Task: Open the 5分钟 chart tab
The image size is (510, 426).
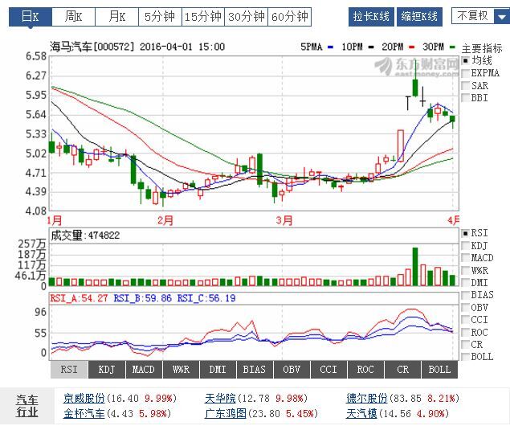Action: click(160, 17)
